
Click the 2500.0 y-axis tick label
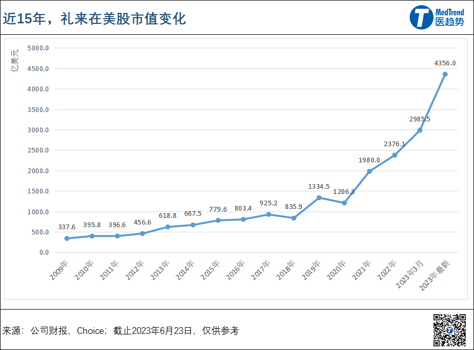point(38,150)
